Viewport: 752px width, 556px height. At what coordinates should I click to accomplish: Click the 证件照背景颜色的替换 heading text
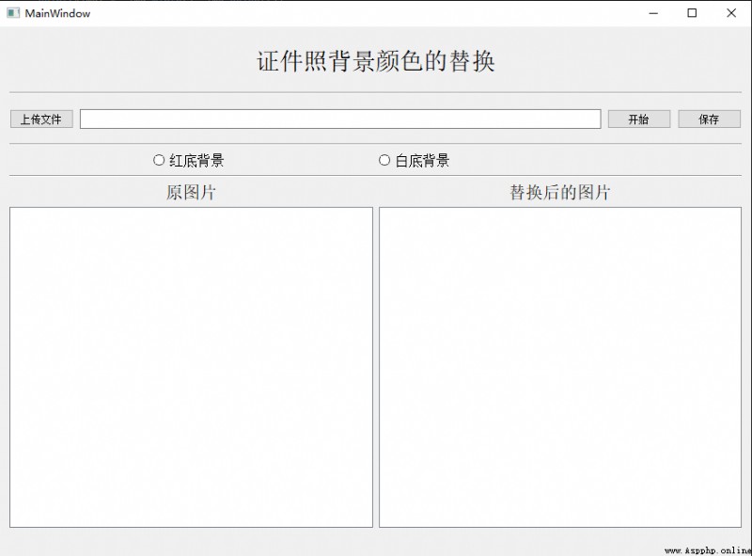point(375,61)
